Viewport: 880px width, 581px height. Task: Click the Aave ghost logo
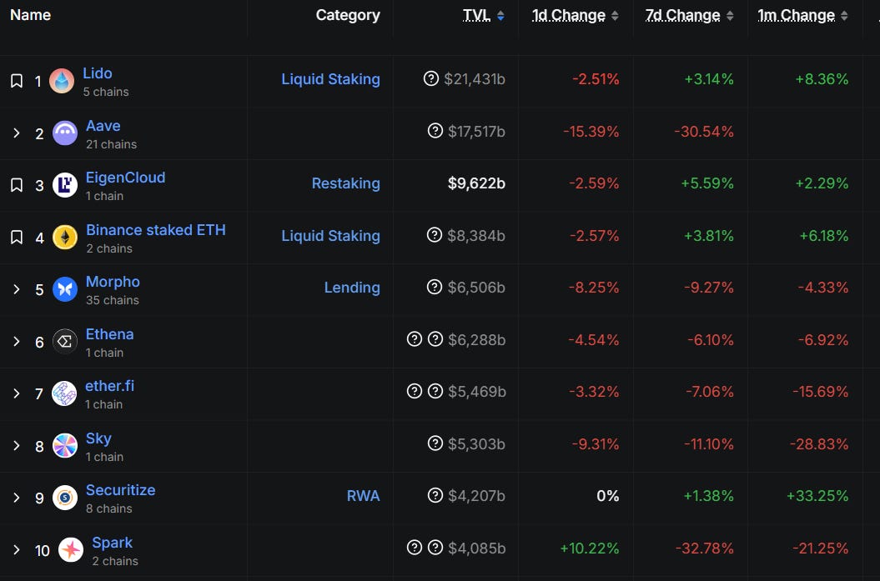tap(65, 133)
